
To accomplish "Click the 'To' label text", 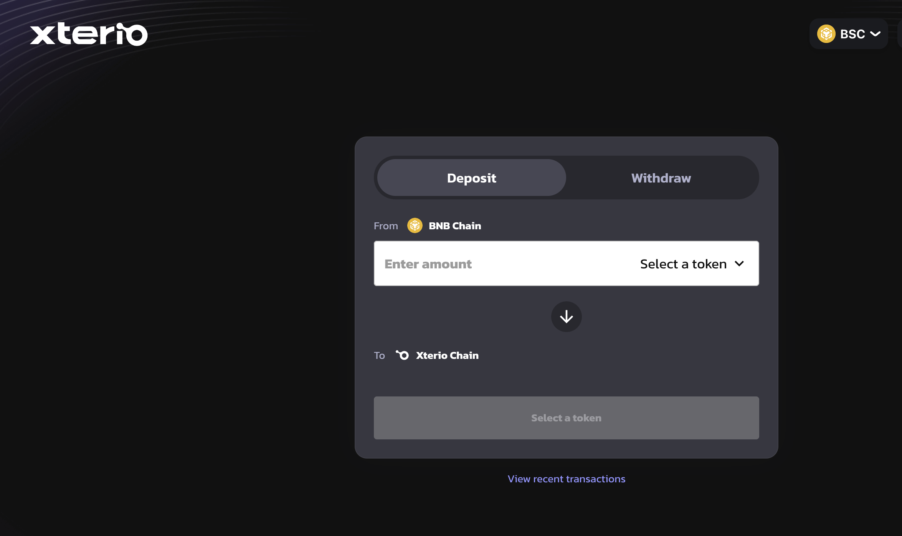I will click(379, 355).
